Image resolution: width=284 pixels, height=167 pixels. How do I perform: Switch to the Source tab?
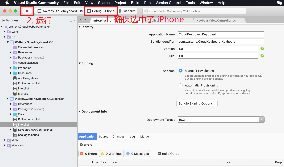(x=104, y=137)
